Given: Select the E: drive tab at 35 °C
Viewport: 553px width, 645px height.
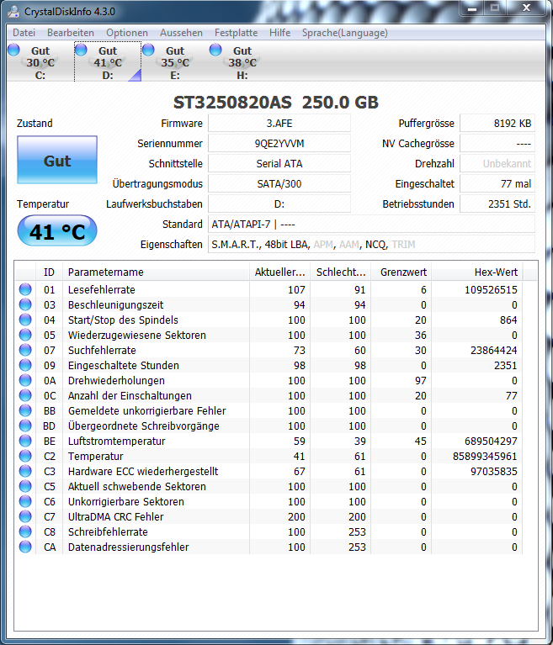Looking at the screenshot, I should point(175,62).
